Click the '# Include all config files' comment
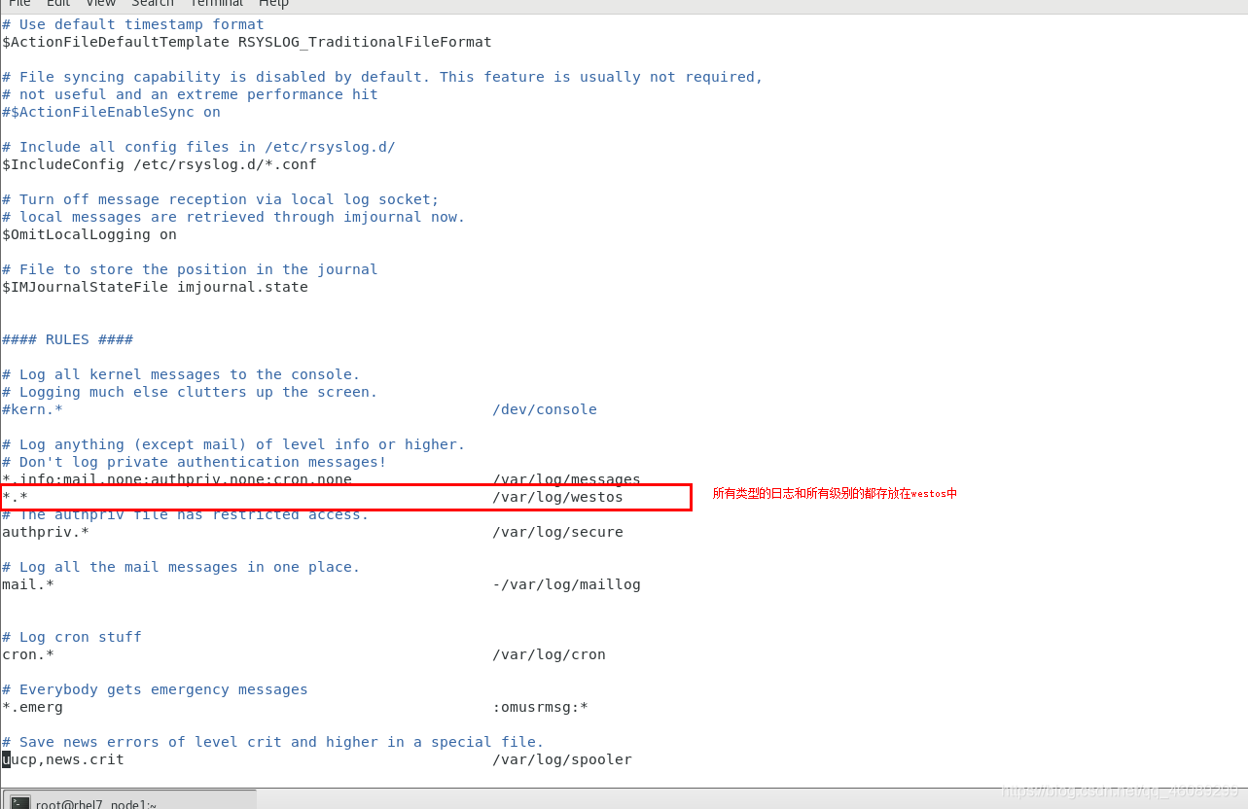 pyautogui.click(x=198, y=147)
